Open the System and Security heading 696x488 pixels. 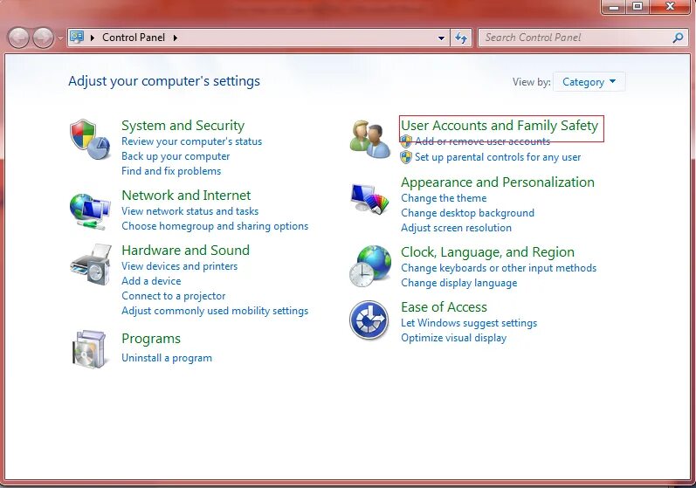(183, 126)
